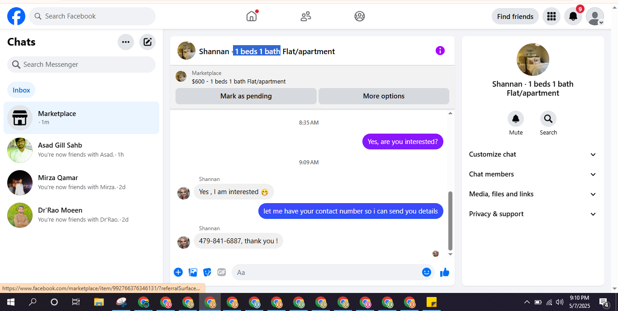This screenshot has width=618, height=311.
Task: Start a new message with compose icon
Action: point(147,42)
